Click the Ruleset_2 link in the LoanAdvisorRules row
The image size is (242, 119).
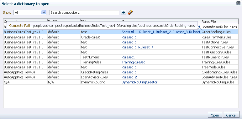coord(129,77)
